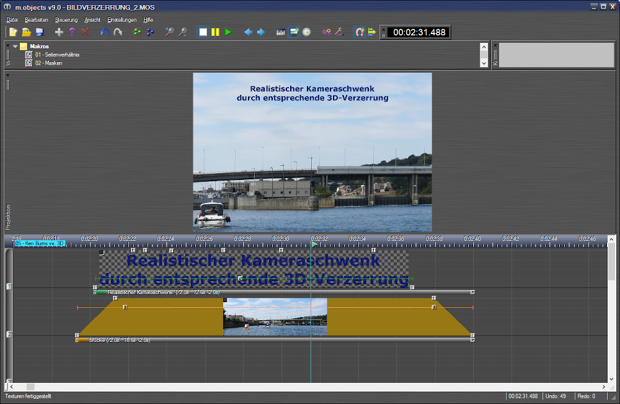Click the disc export icon

click(x=306, y=32)
